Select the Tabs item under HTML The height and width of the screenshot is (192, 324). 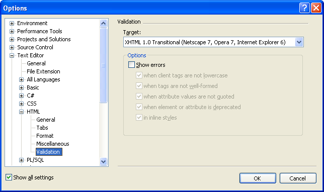tap(42, 128)
